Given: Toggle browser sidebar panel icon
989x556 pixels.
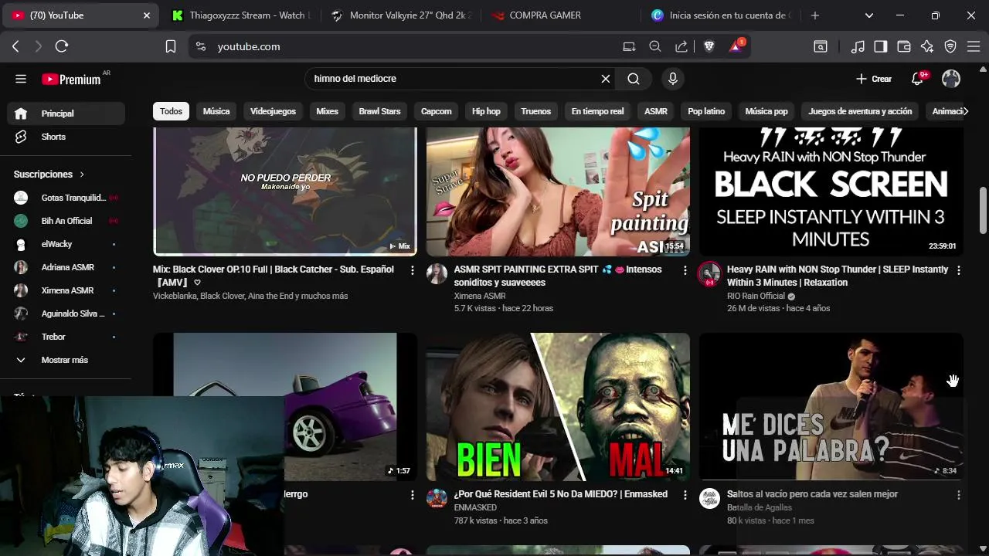Looking at the screenshot, I should point(881,46).
